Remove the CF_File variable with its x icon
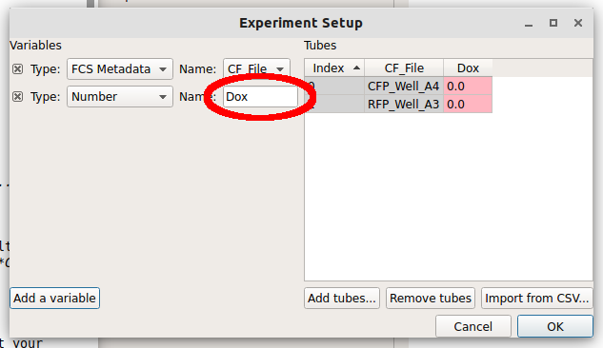The height and width of the screenshot is (348, 603). 17,69
